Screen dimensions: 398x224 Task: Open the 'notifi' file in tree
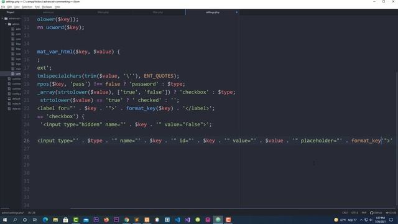point(14,104)
